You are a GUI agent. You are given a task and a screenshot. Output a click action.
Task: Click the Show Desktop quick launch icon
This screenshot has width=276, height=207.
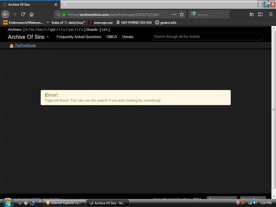point(32,203)
